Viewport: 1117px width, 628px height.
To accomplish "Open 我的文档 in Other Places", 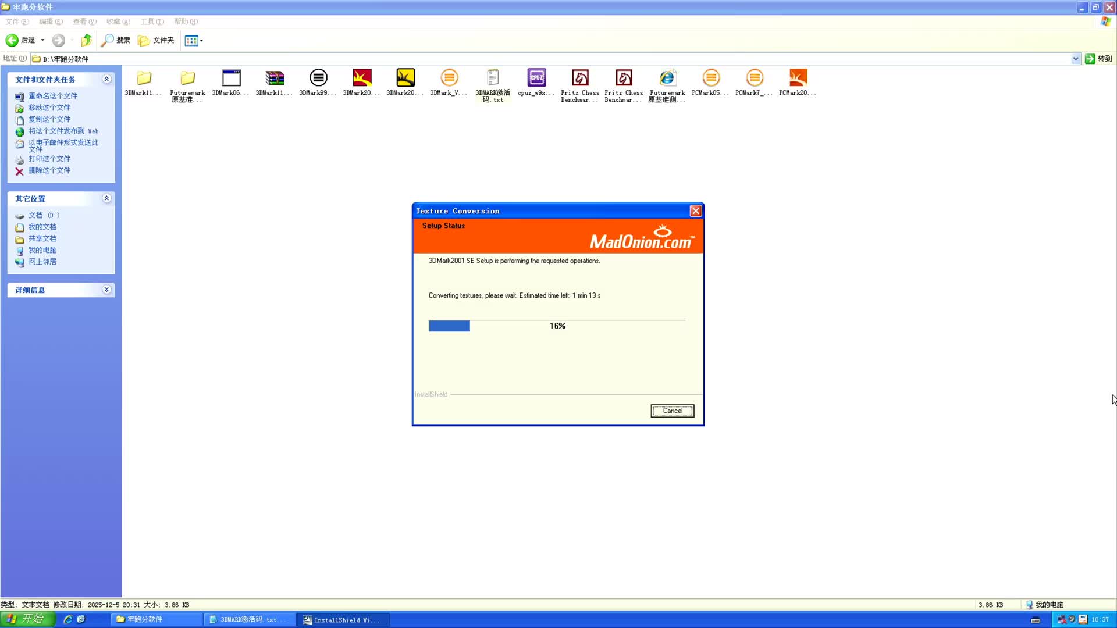I will click(x=42, y=227).
